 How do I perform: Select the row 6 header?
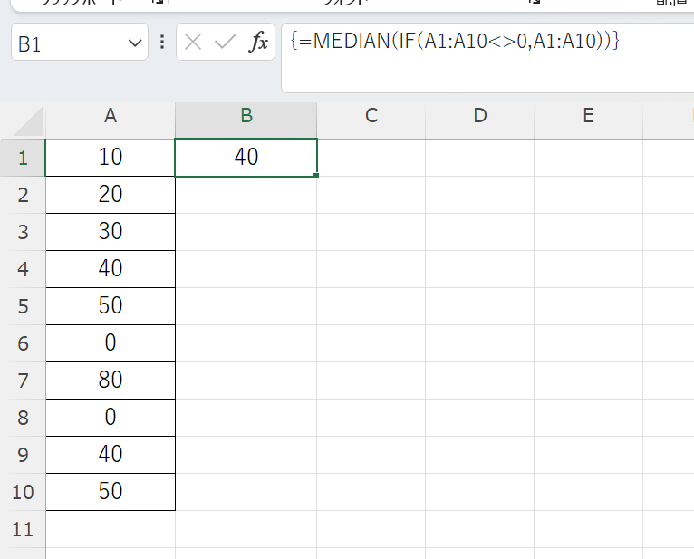[23, 343]
